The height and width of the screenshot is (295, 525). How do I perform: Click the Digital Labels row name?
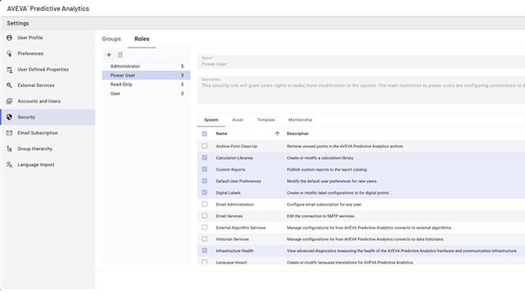pyautogui.click(x=228, y=193)
